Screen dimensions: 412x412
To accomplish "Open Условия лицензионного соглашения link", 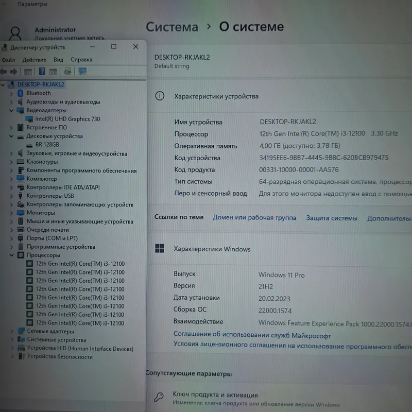I will (293, 345).
